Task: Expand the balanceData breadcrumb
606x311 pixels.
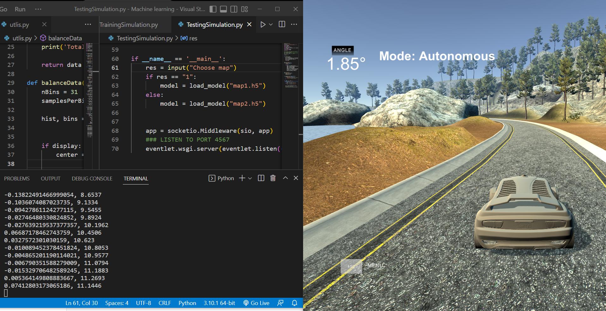Action: click(x=65, y=38)
